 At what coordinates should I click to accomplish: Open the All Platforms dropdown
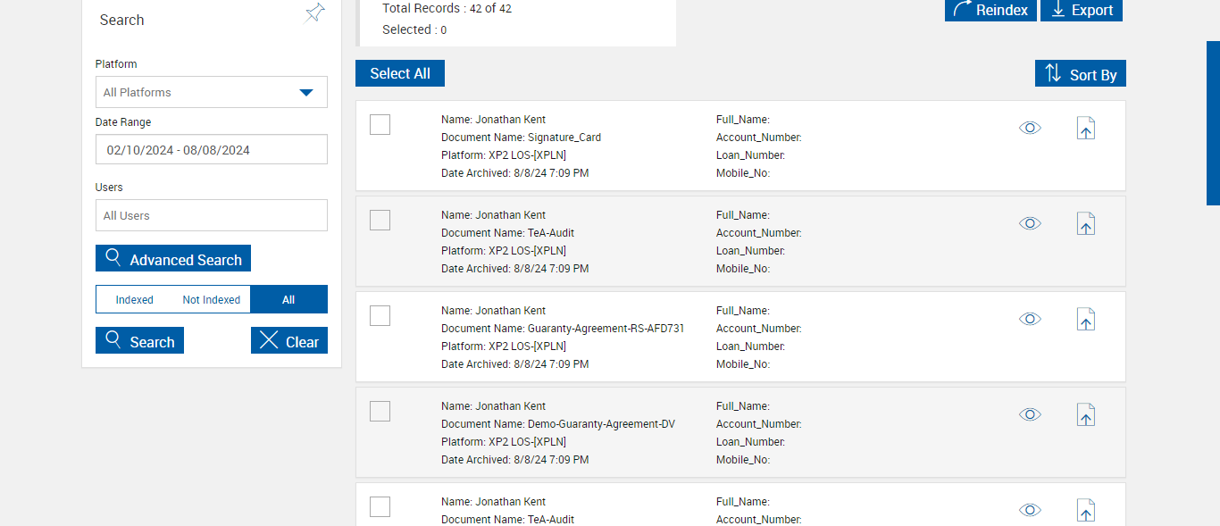point(212,92)
